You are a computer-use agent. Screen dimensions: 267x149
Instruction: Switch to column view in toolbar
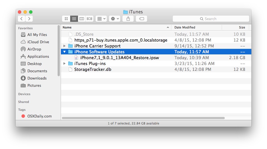(x=82, y=19)
